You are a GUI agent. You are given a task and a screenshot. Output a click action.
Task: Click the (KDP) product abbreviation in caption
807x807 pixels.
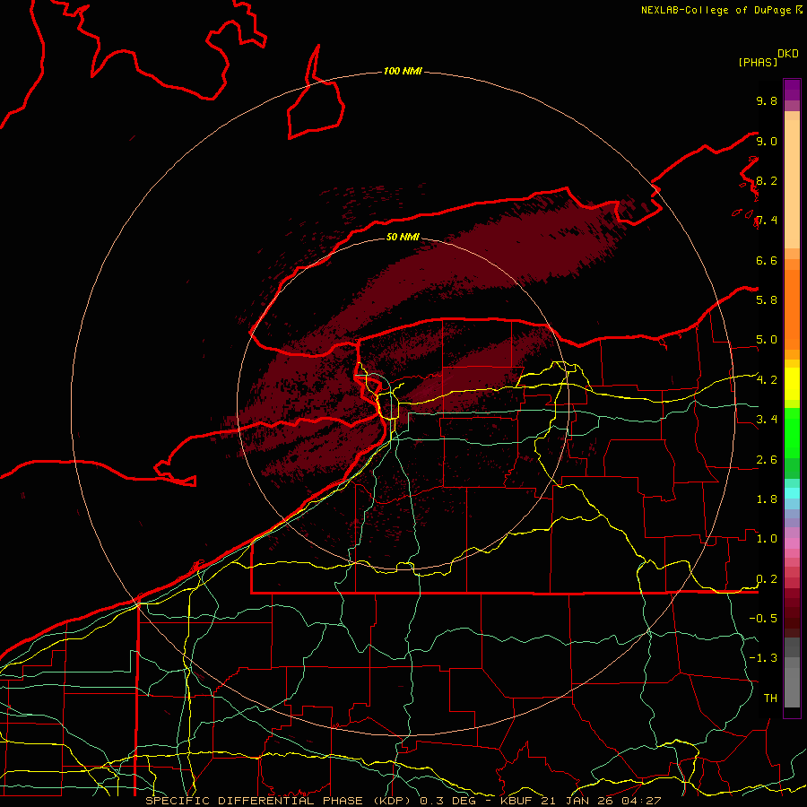[x=394, y=801]
